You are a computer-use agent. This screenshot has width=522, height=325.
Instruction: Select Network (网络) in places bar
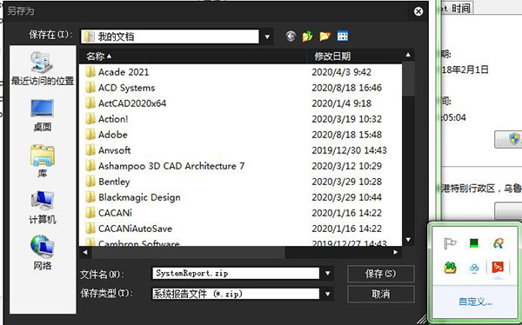click(43, 253)
